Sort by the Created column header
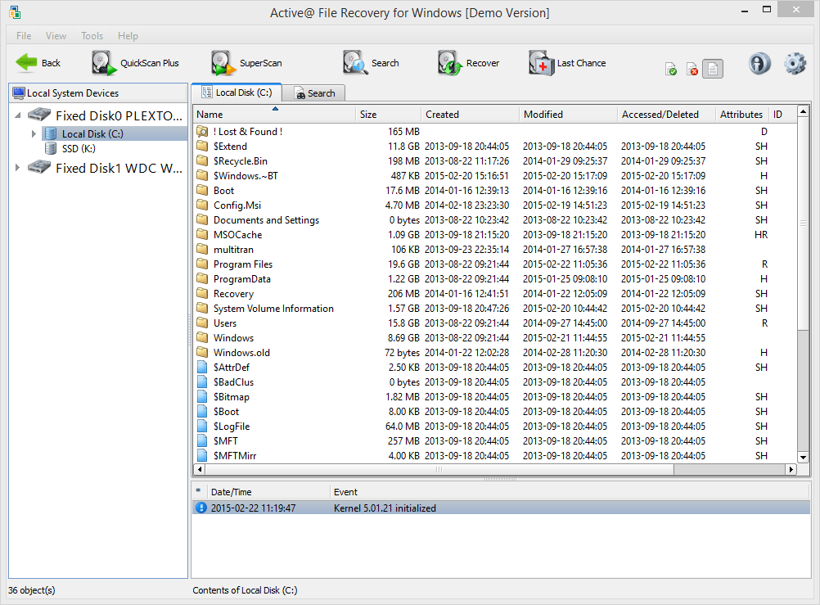820x605 pixels. (x=470, y=114)
